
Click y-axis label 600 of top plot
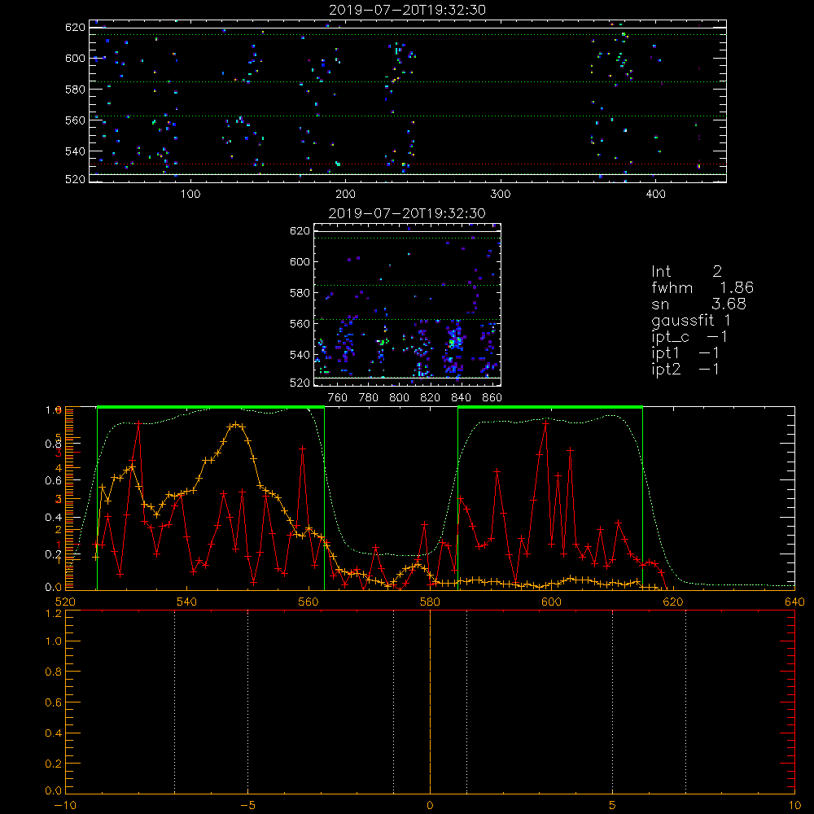[x=75, y=58]
